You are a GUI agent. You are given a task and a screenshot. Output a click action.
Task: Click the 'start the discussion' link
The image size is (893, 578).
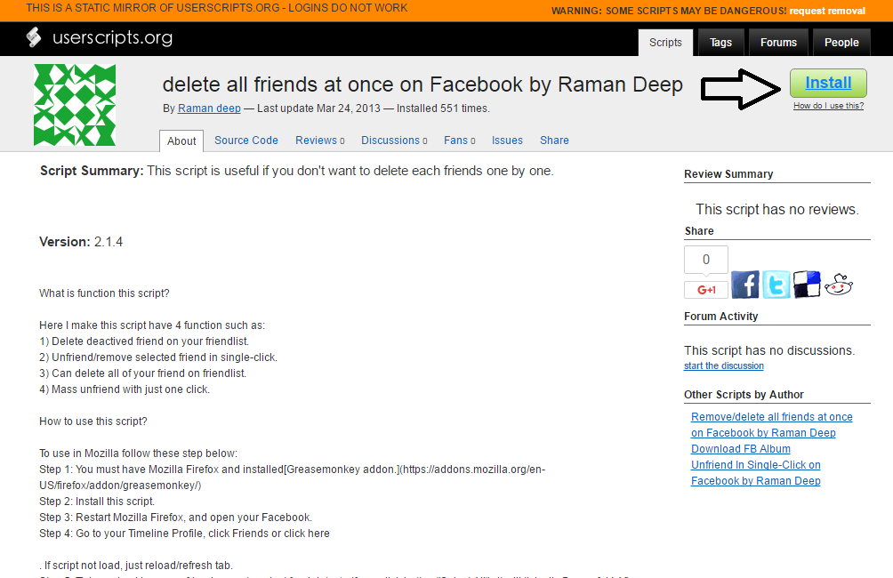coord(723,366)
